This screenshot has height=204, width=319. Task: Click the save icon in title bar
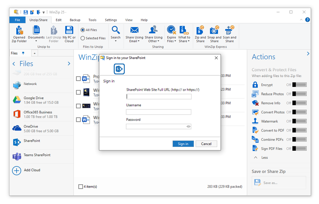pos(26,12)
